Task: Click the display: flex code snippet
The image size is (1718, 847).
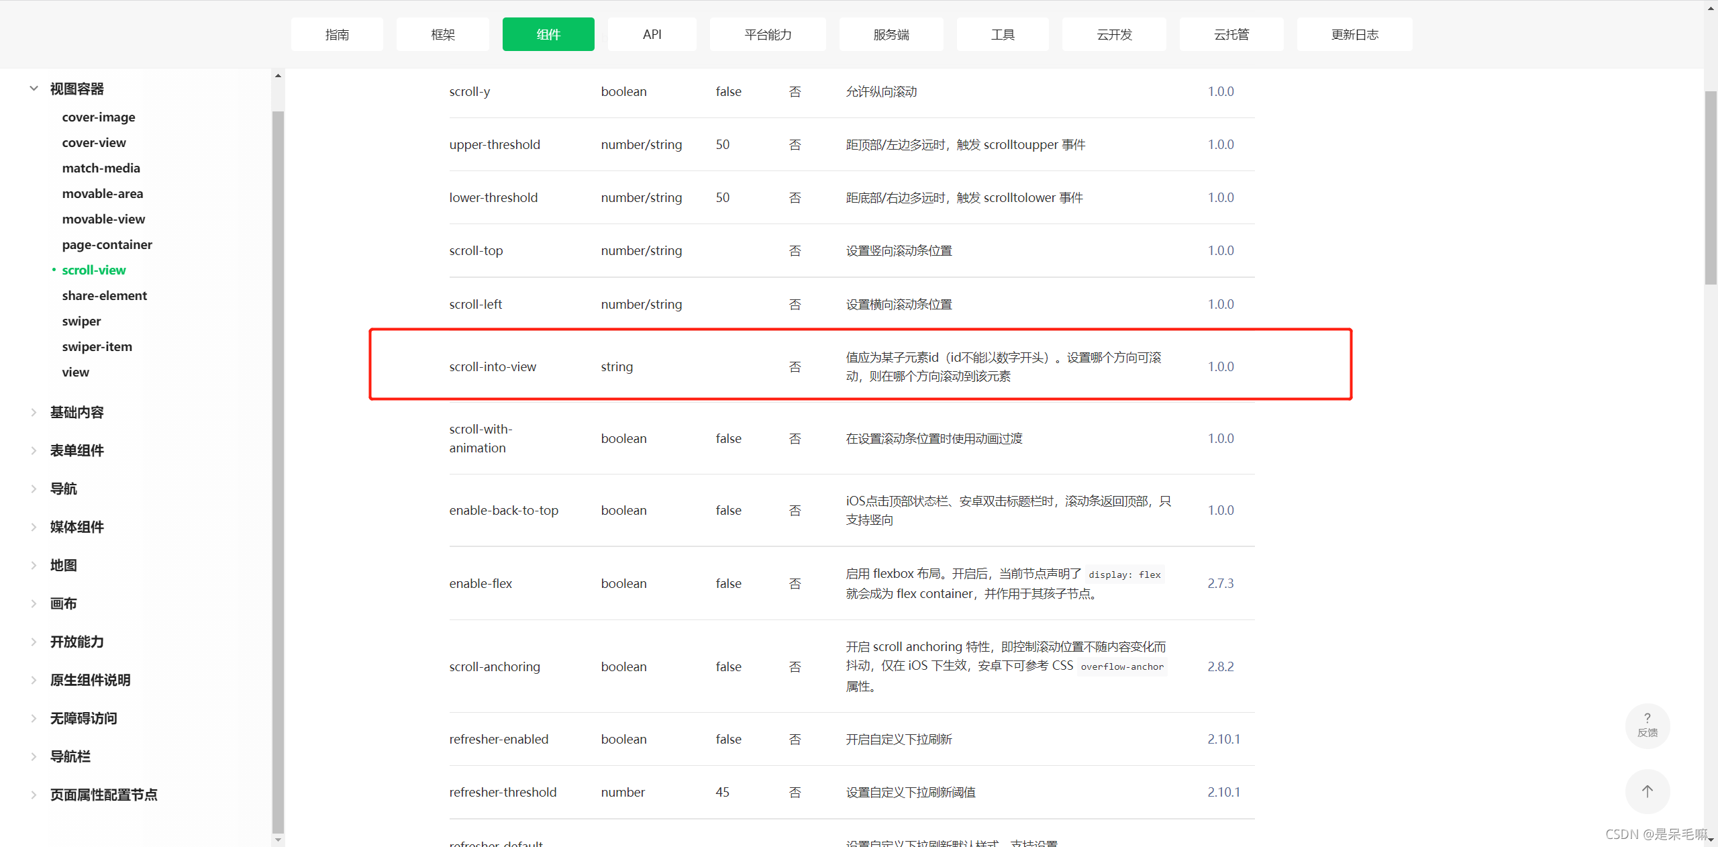Action: (1124, 575)
